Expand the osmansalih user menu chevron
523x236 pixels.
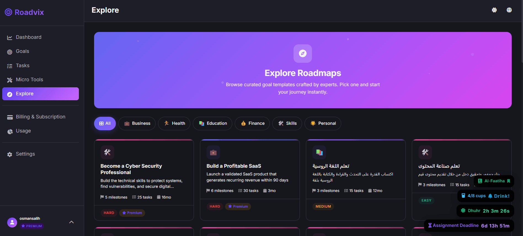tap(71, 222)
